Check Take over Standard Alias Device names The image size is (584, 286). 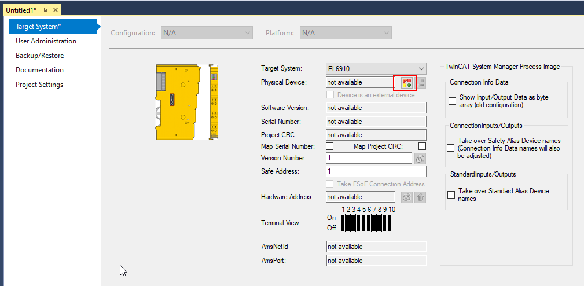[x=451, y=195]
